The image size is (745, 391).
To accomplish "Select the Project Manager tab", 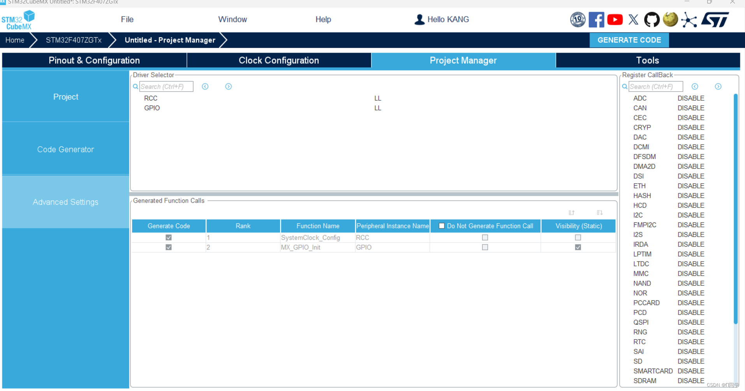I will [463, 60].
